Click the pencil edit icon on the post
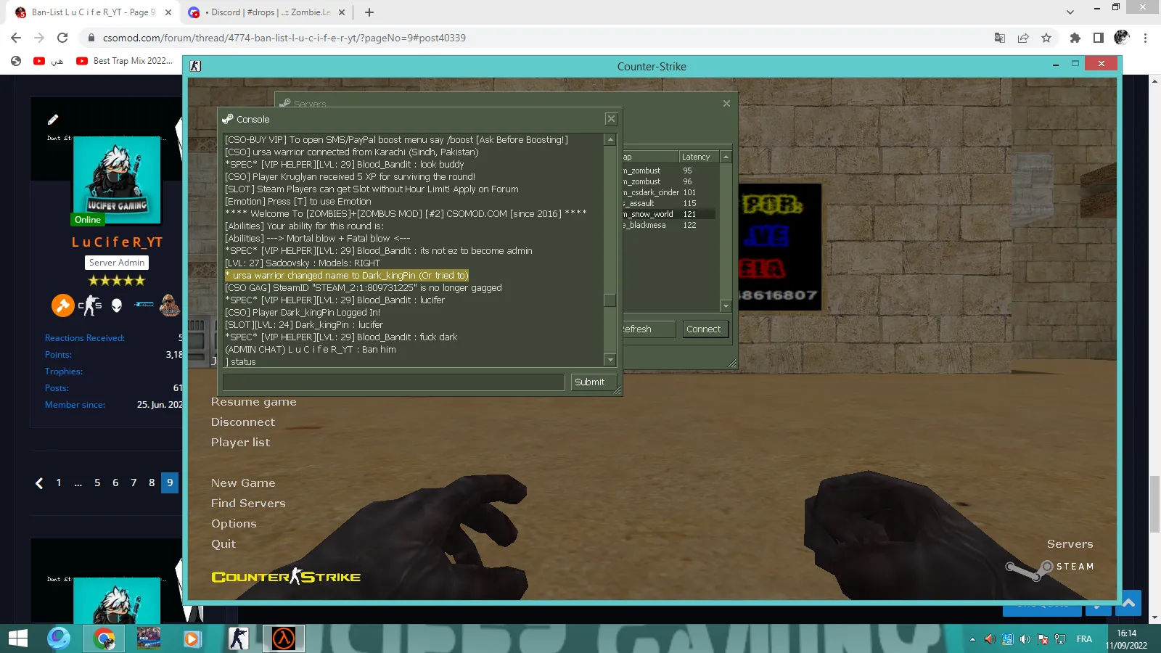Viewport: 1161px width, 653px height. click(53, 120)
